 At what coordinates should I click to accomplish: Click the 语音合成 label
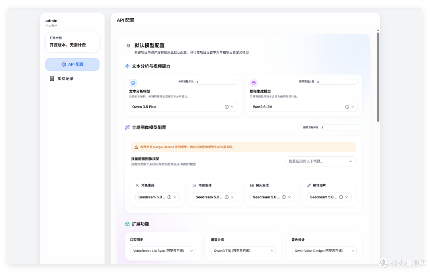[x=217, y=240]
